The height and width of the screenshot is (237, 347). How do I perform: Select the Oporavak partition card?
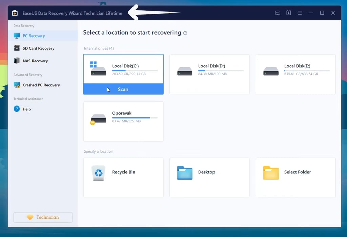(123, 121)
